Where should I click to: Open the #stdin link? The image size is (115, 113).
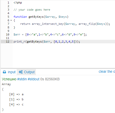click(x=22, y=79)
